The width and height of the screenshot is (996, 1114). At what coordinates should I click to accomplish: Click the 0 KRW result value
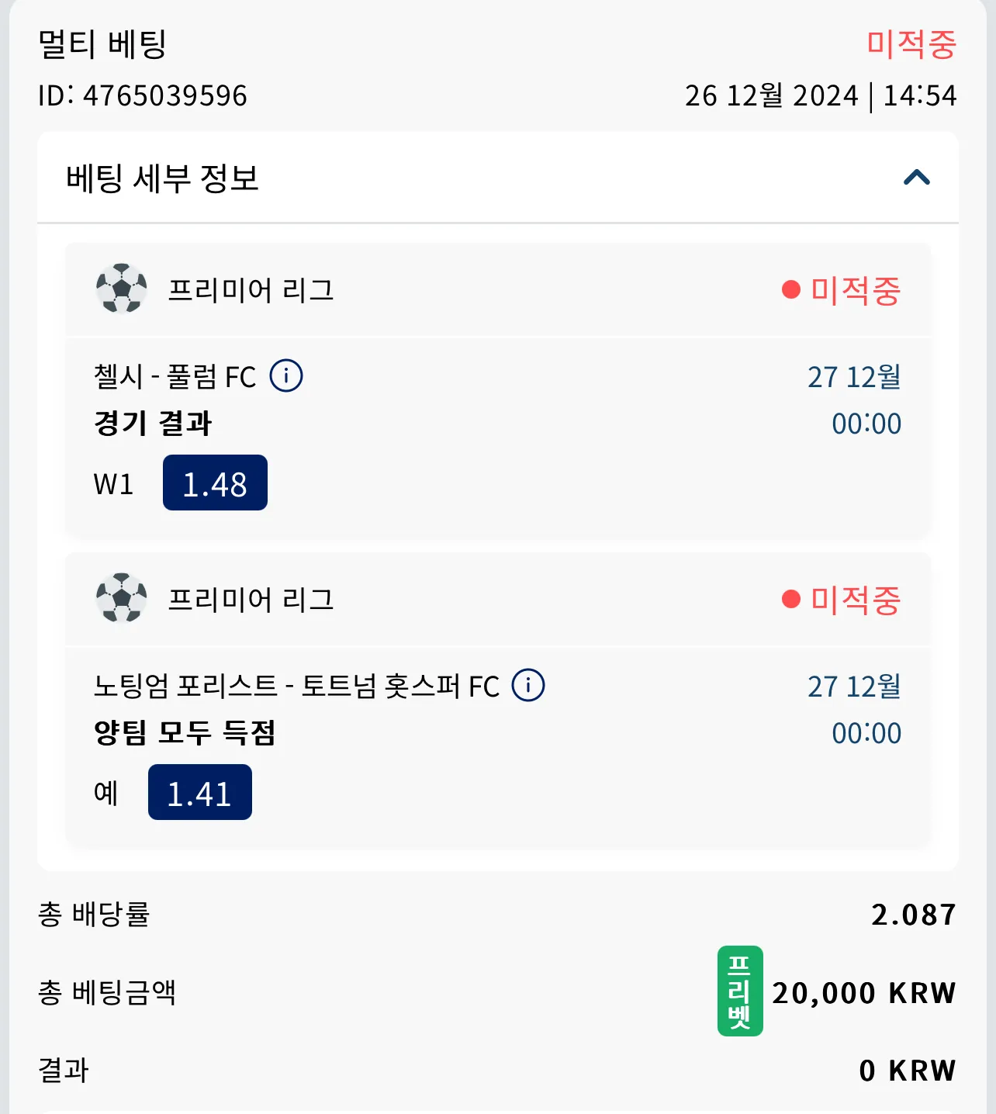pyautogui.click(x=908, y=1071)
